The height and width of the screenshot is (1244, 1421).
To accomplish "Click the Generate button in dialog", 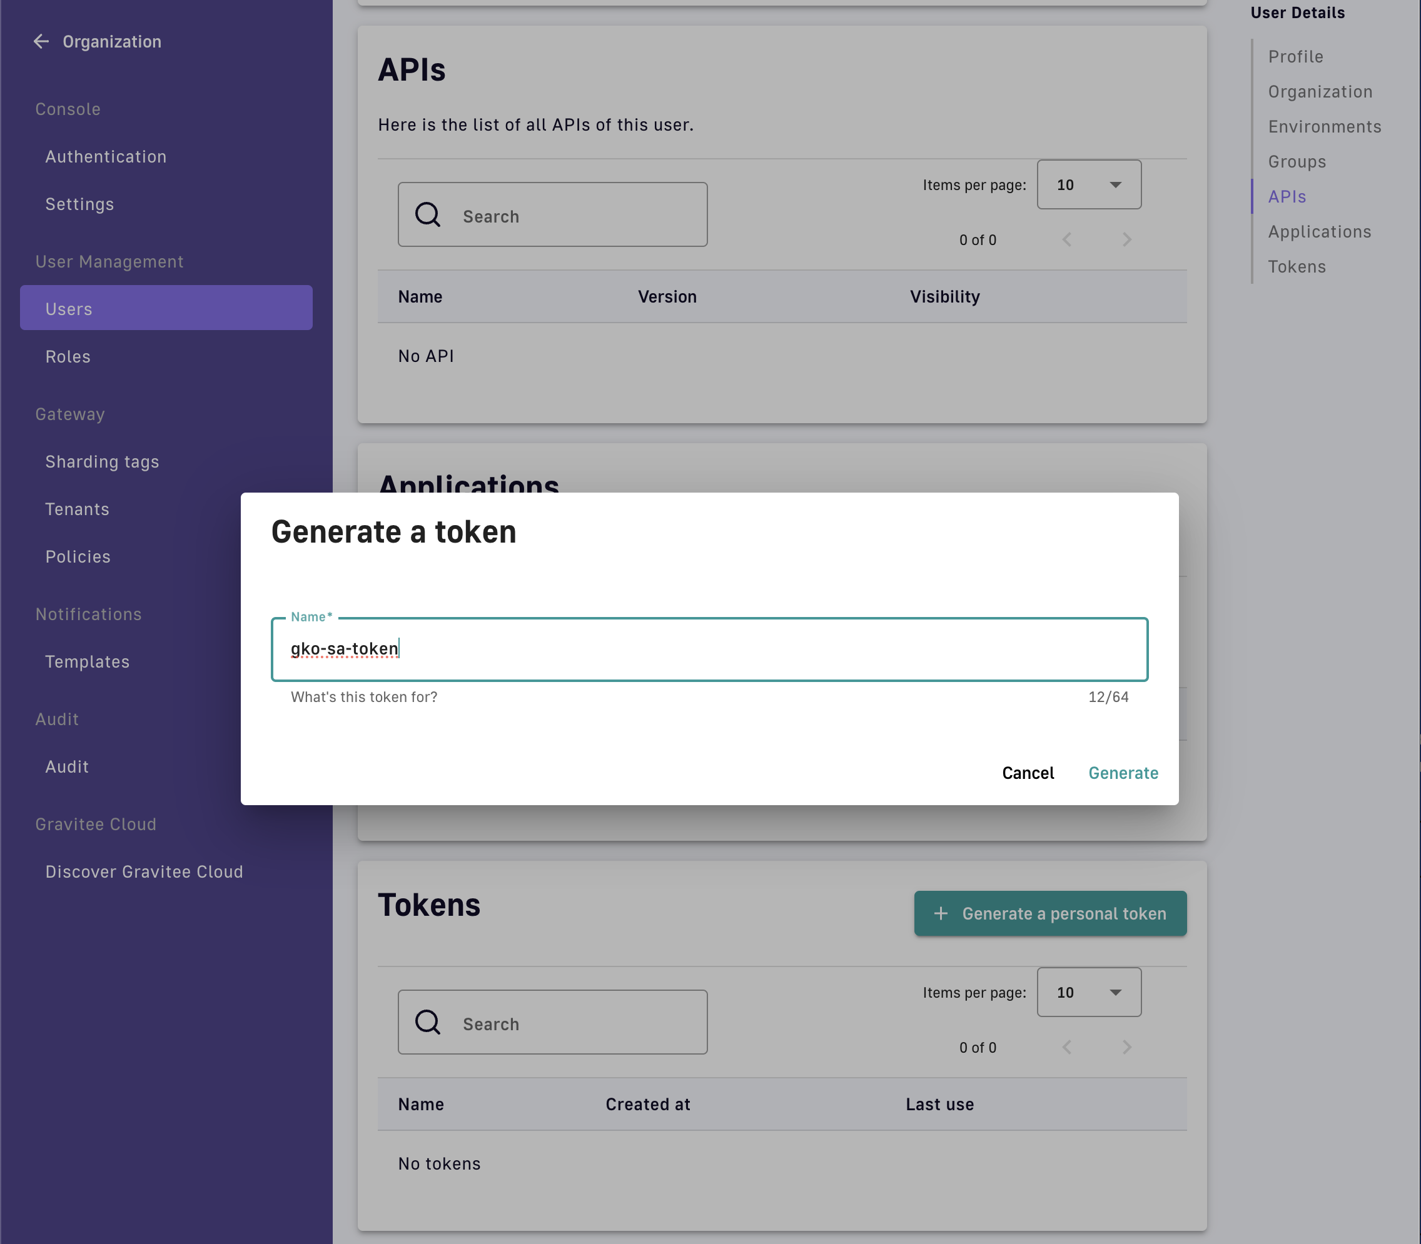I will [x=1123, y=773].
